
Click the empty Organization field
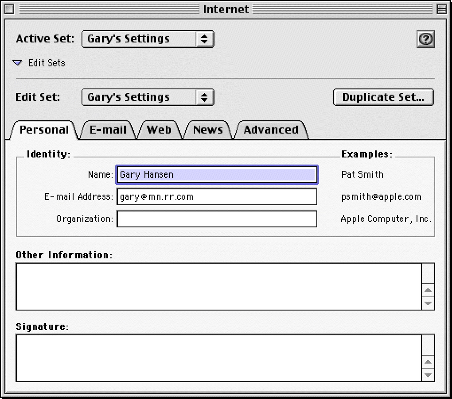(x=217, y=219)
